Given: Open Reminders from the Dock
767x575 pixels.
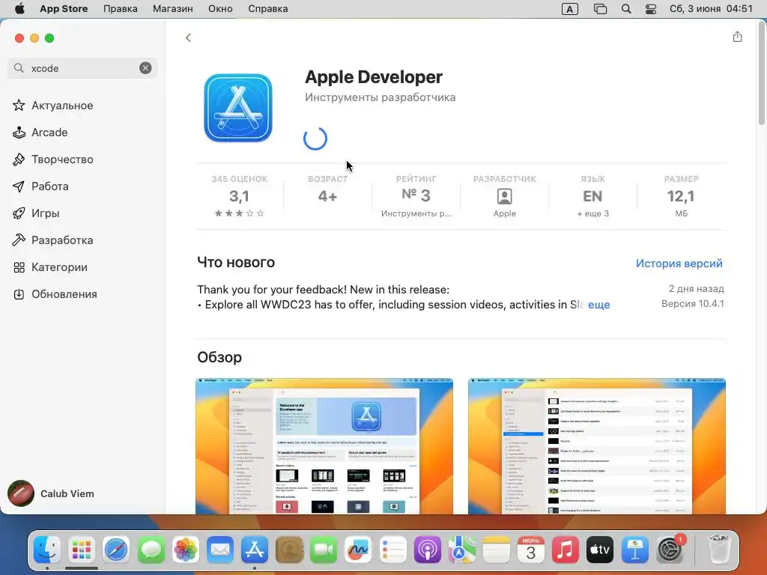Looking at the screenshot, I should (392, 550).
